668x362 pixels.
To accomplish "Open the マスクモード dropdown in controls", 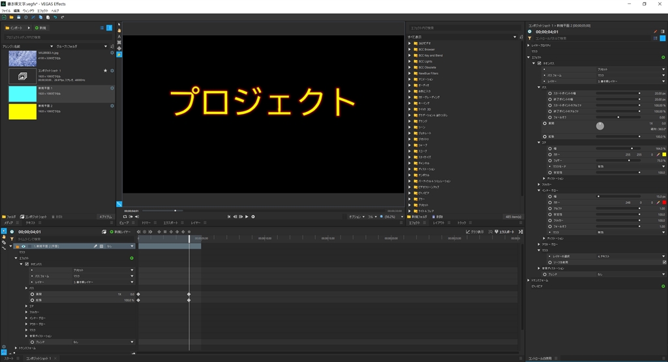I will pyautogui.click(x=631, y=167).
